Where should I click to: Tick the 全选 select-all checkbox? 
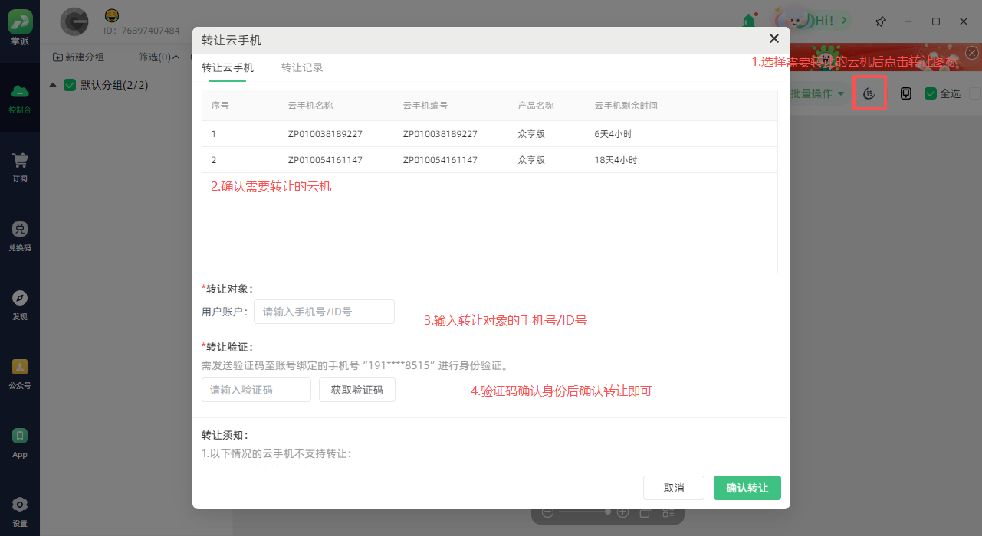click(x=931, y=93)
